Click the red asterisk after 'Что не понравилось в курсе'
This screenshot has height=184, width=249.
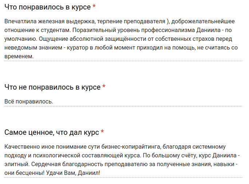[x=104, y=86]
